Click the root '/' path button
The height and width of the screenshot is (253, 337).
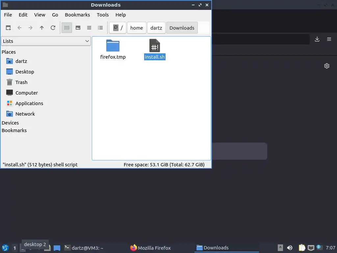pos(117,28)
